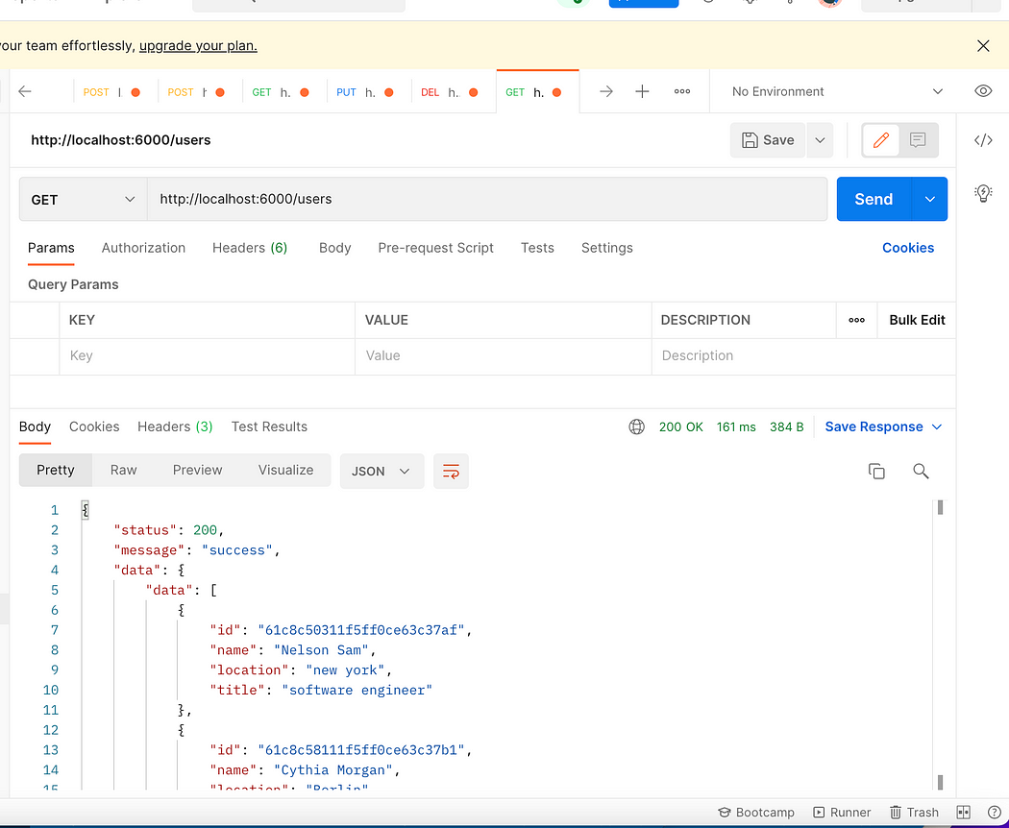The image size is (1009, 828).
Task: Copy the response body
Action: tap(876, 471)
